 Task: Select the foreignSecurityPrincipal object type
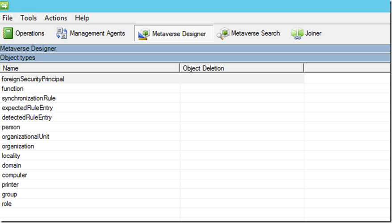point(33,79)
